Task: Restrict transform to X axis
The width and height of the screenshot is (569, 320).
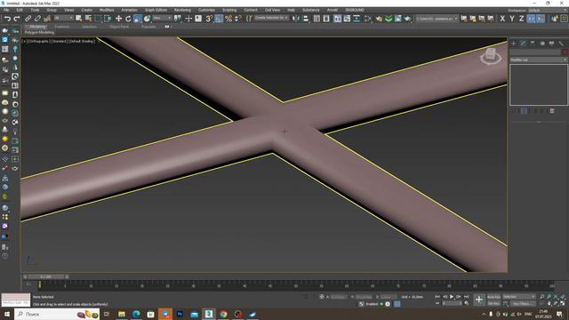Action: point(502,19)
